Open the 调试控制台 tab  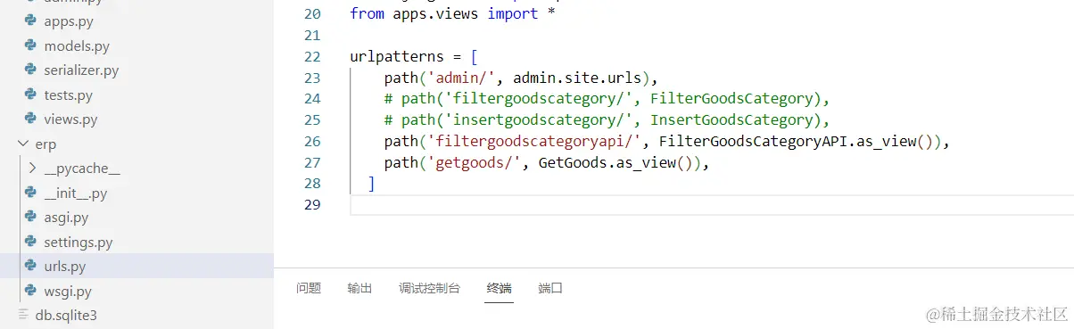click(x=429, y=288)
